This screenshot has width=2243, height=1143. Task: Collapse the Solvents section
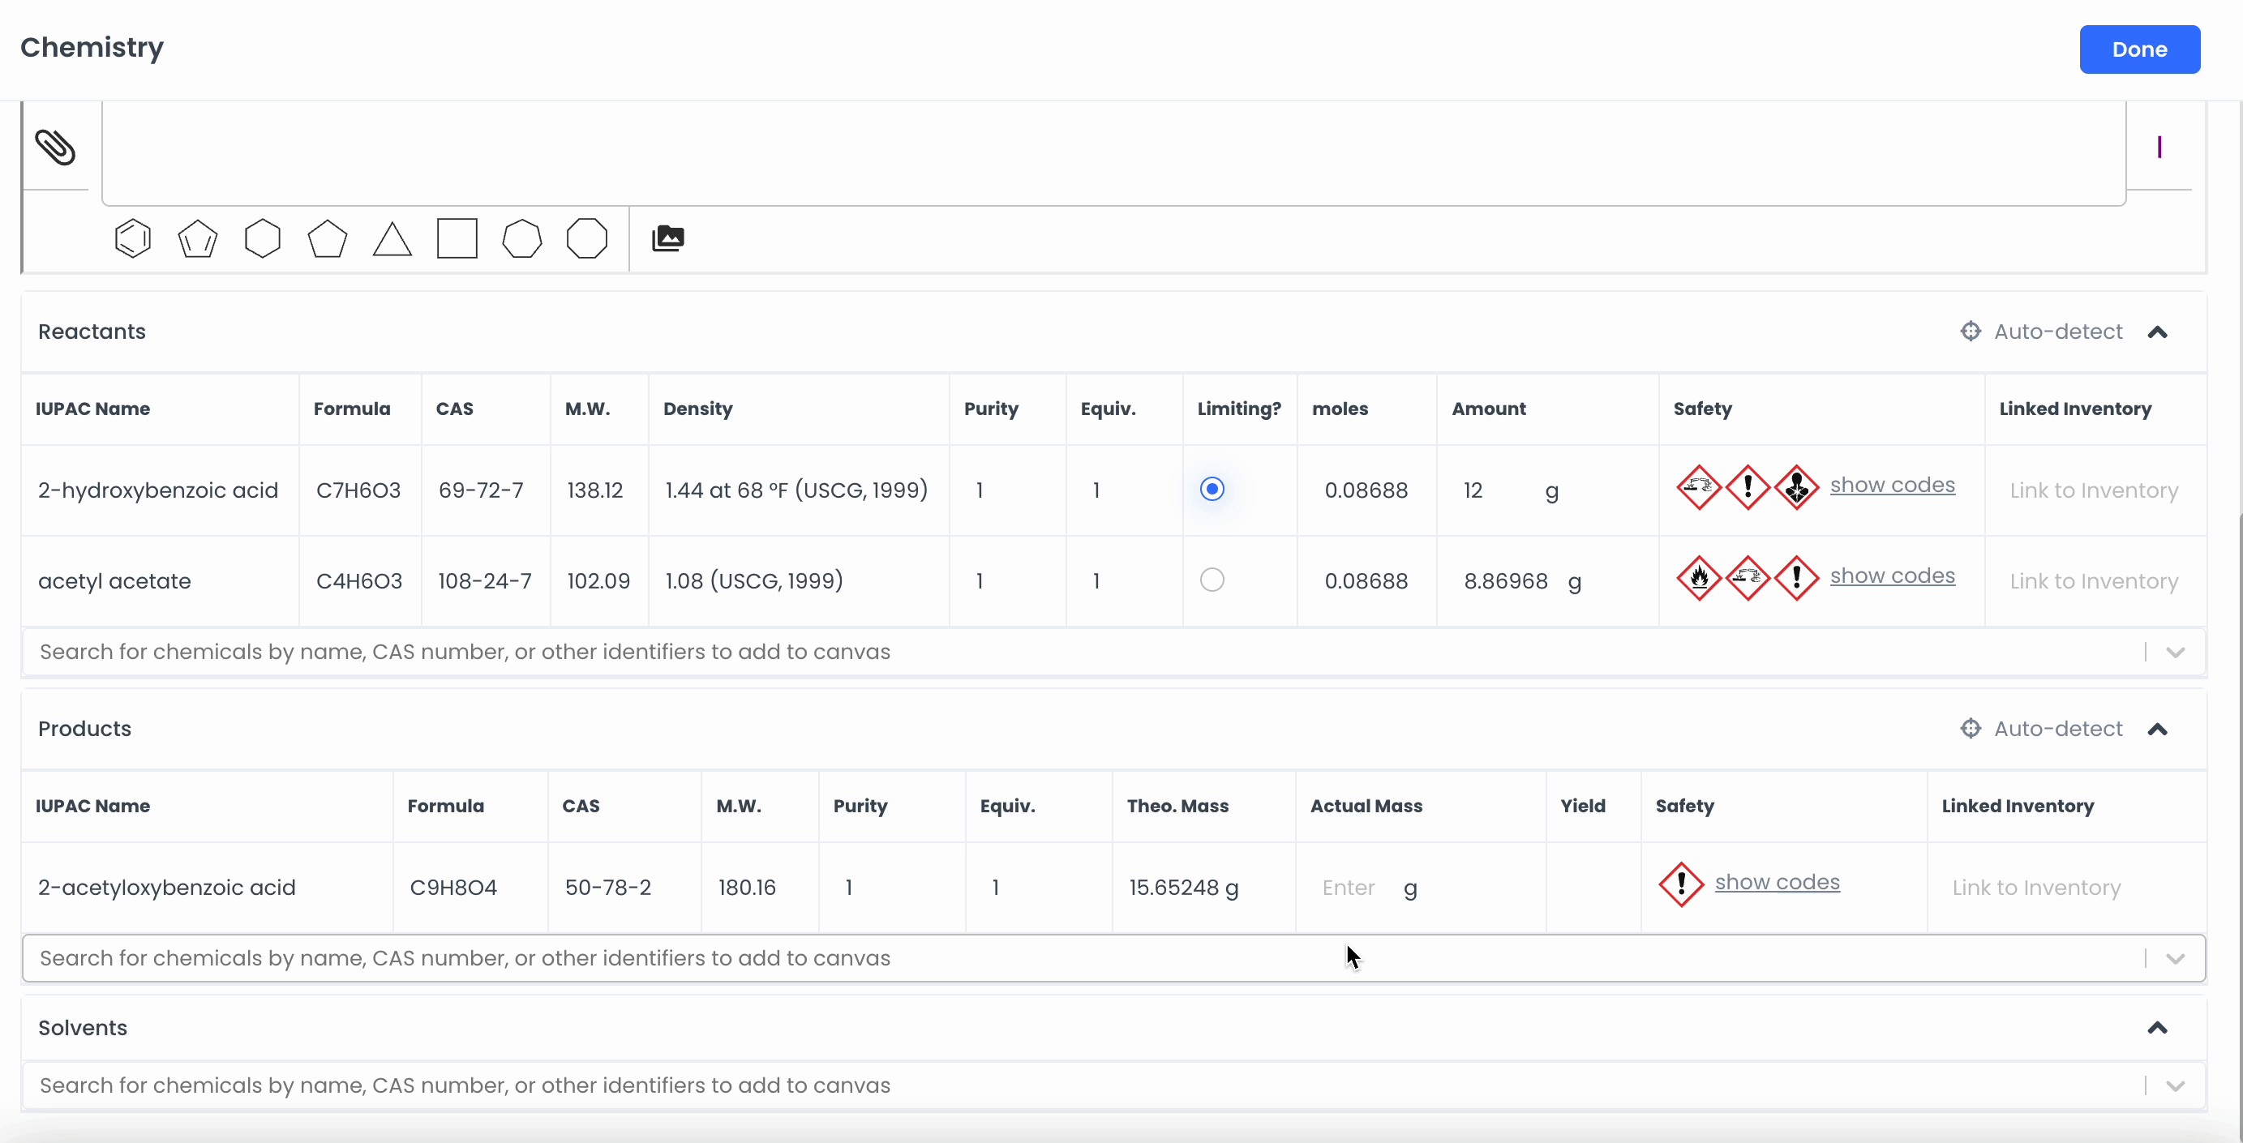coord(2157,1028)
